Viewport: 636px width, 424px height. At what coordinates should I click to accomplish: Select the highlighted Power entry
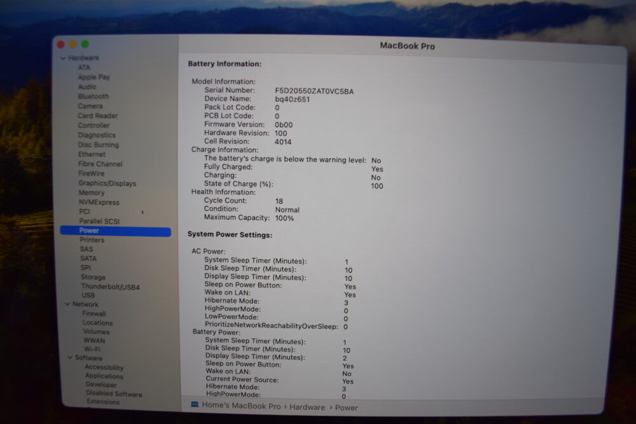[115, 231]
